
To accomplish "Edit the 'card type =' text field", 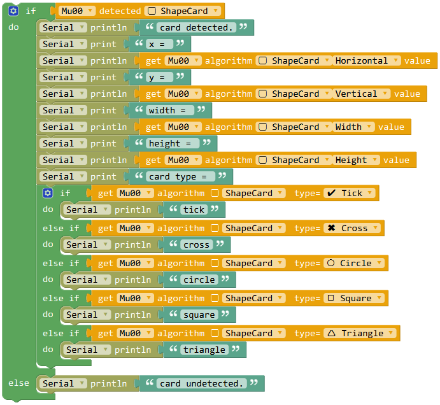I will pos(181,176).
